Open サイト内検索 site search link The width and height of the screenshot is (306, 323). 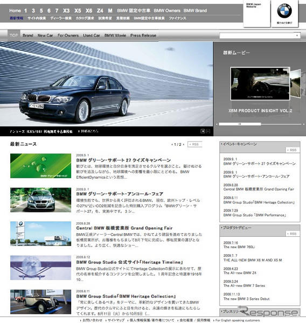37,18
